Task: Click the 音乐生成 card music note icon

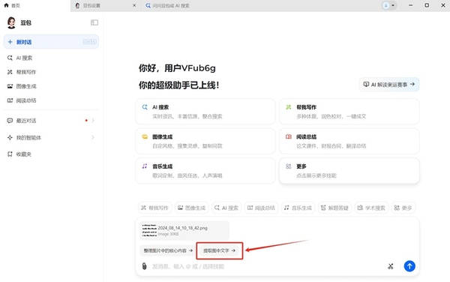Action: pyautogui.click(x=145, y=166)
